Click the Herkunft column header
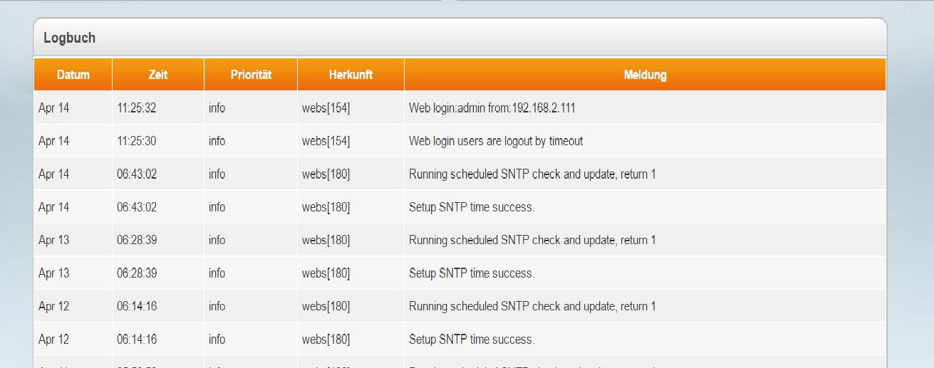 click(351, 75)
